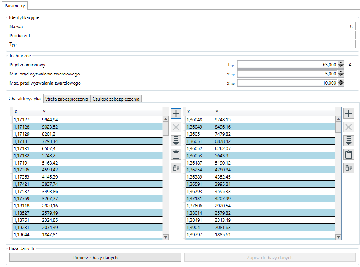Select cell 1,36187 in the right table
Image resolution: width=360 pixels, height=267 pixels.
click(x=200, y=163)
